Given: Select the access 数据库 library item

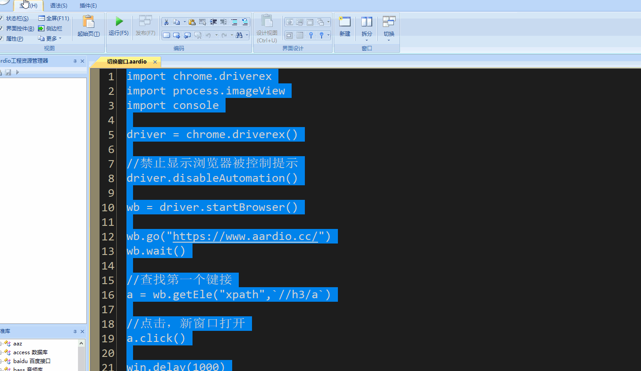Looking at the screenshot, I should pyautogui.click(x=30, y=352).
